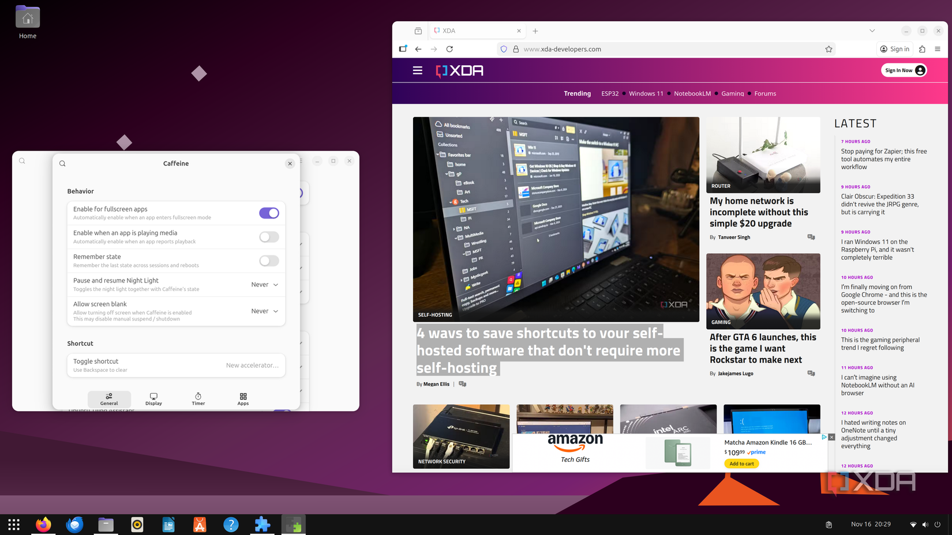The height and width of the screenshot is (535, 952).
Task: Close the XDA browser tab
Action: [519, 31]
